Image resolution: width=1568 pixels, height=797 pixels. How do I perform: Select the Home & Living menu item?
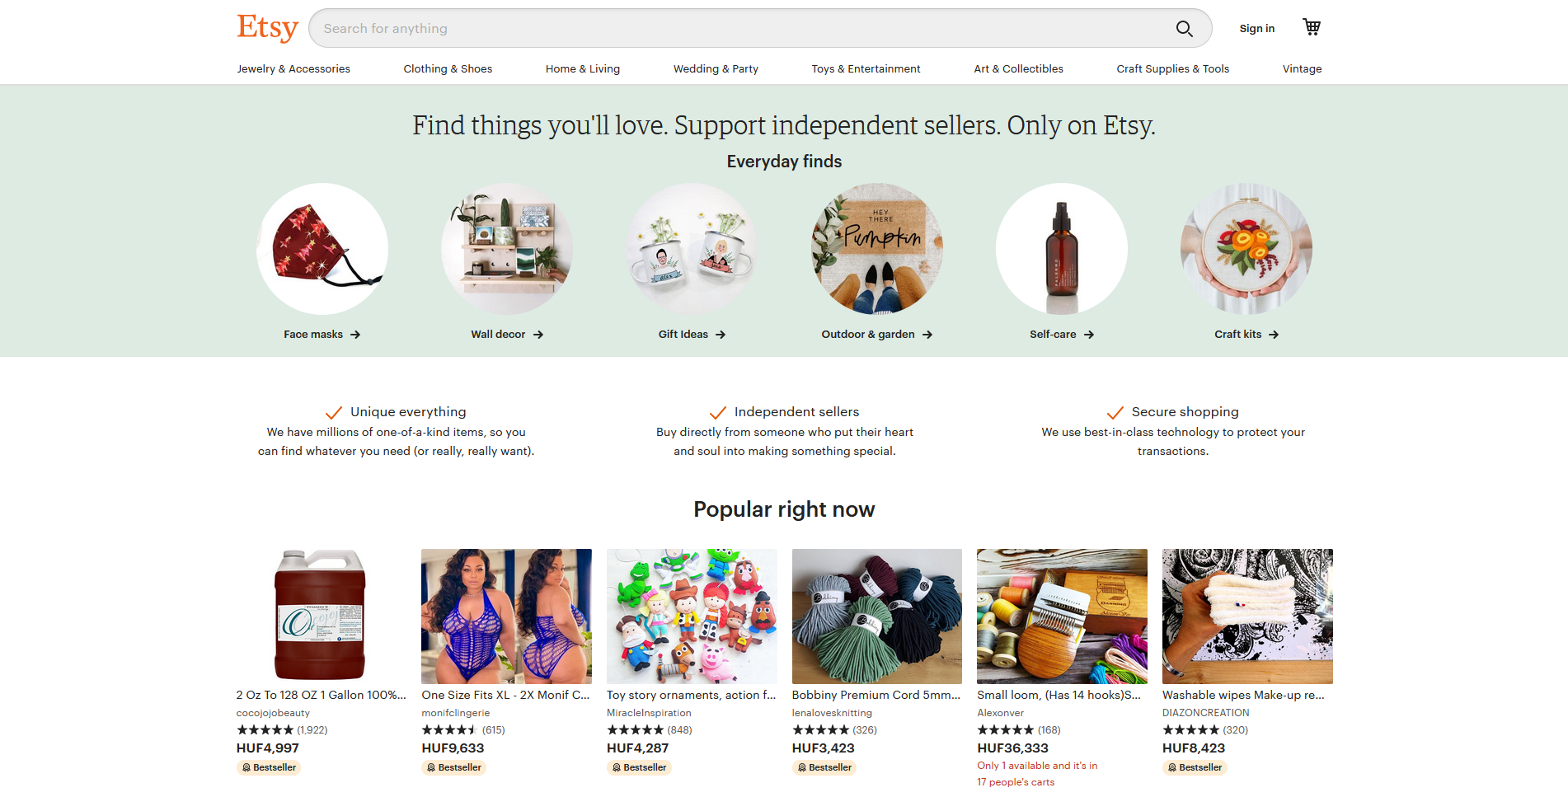click(x=582, y=68)
